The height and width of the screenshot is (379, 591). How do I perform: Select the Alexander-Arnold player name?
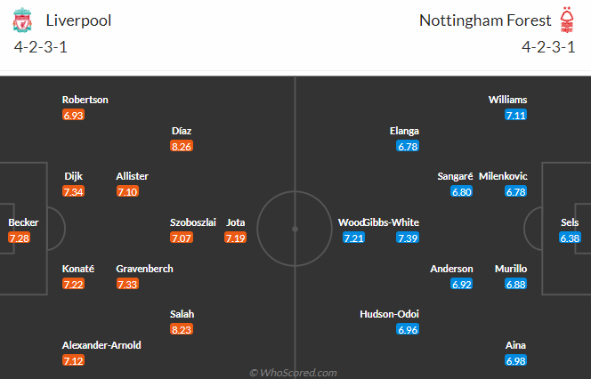[101, 345]
